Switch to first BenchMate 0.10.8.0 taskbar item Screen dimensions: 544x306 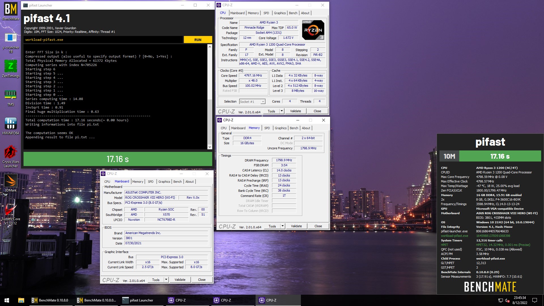(50, 300)
